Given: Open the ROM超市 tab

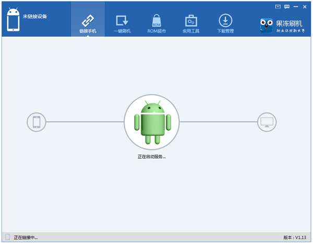Looking at the screenshot, I should click(x=156, y=23).
